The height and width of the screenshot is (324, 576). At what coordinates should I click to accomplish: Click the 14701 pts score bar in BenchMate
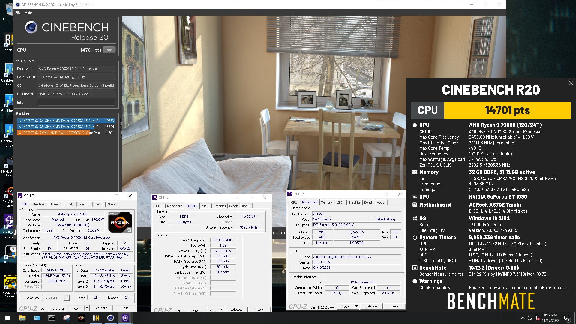click(x=507, y=110)
